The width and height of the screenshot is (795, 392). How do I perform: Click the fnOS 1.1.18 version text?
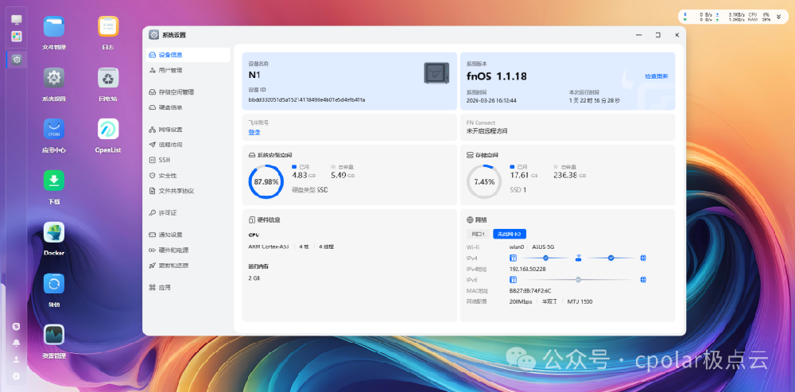[x=496, y=76]
